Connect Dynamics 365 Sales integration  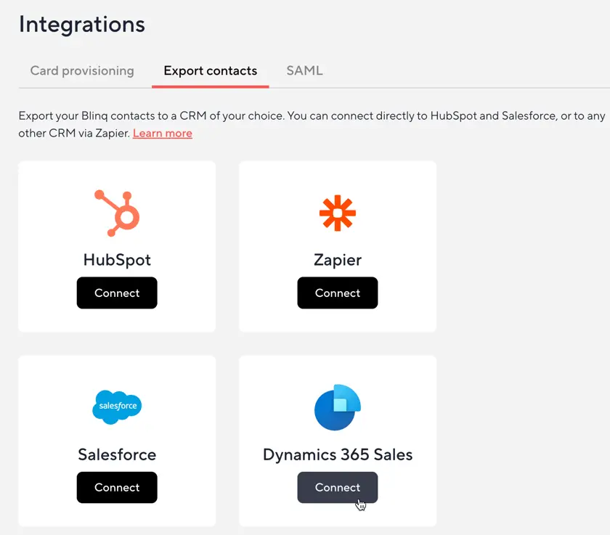337,487
